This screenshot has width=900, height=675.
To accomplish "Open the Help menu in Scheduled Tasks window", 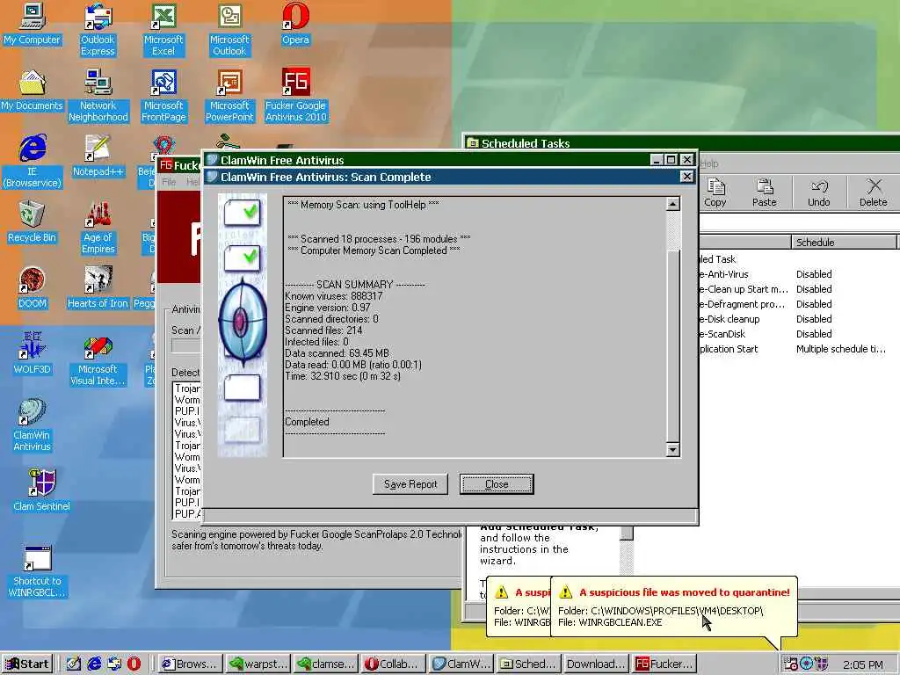I will [709, 163].
